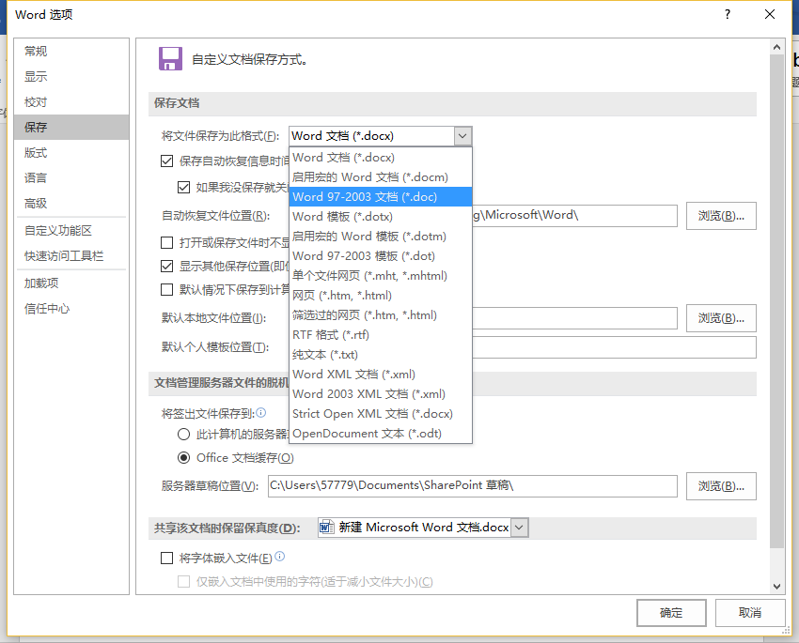Click the help question mark icon
This screenshot has height=643, width=799.
[728, 14]
